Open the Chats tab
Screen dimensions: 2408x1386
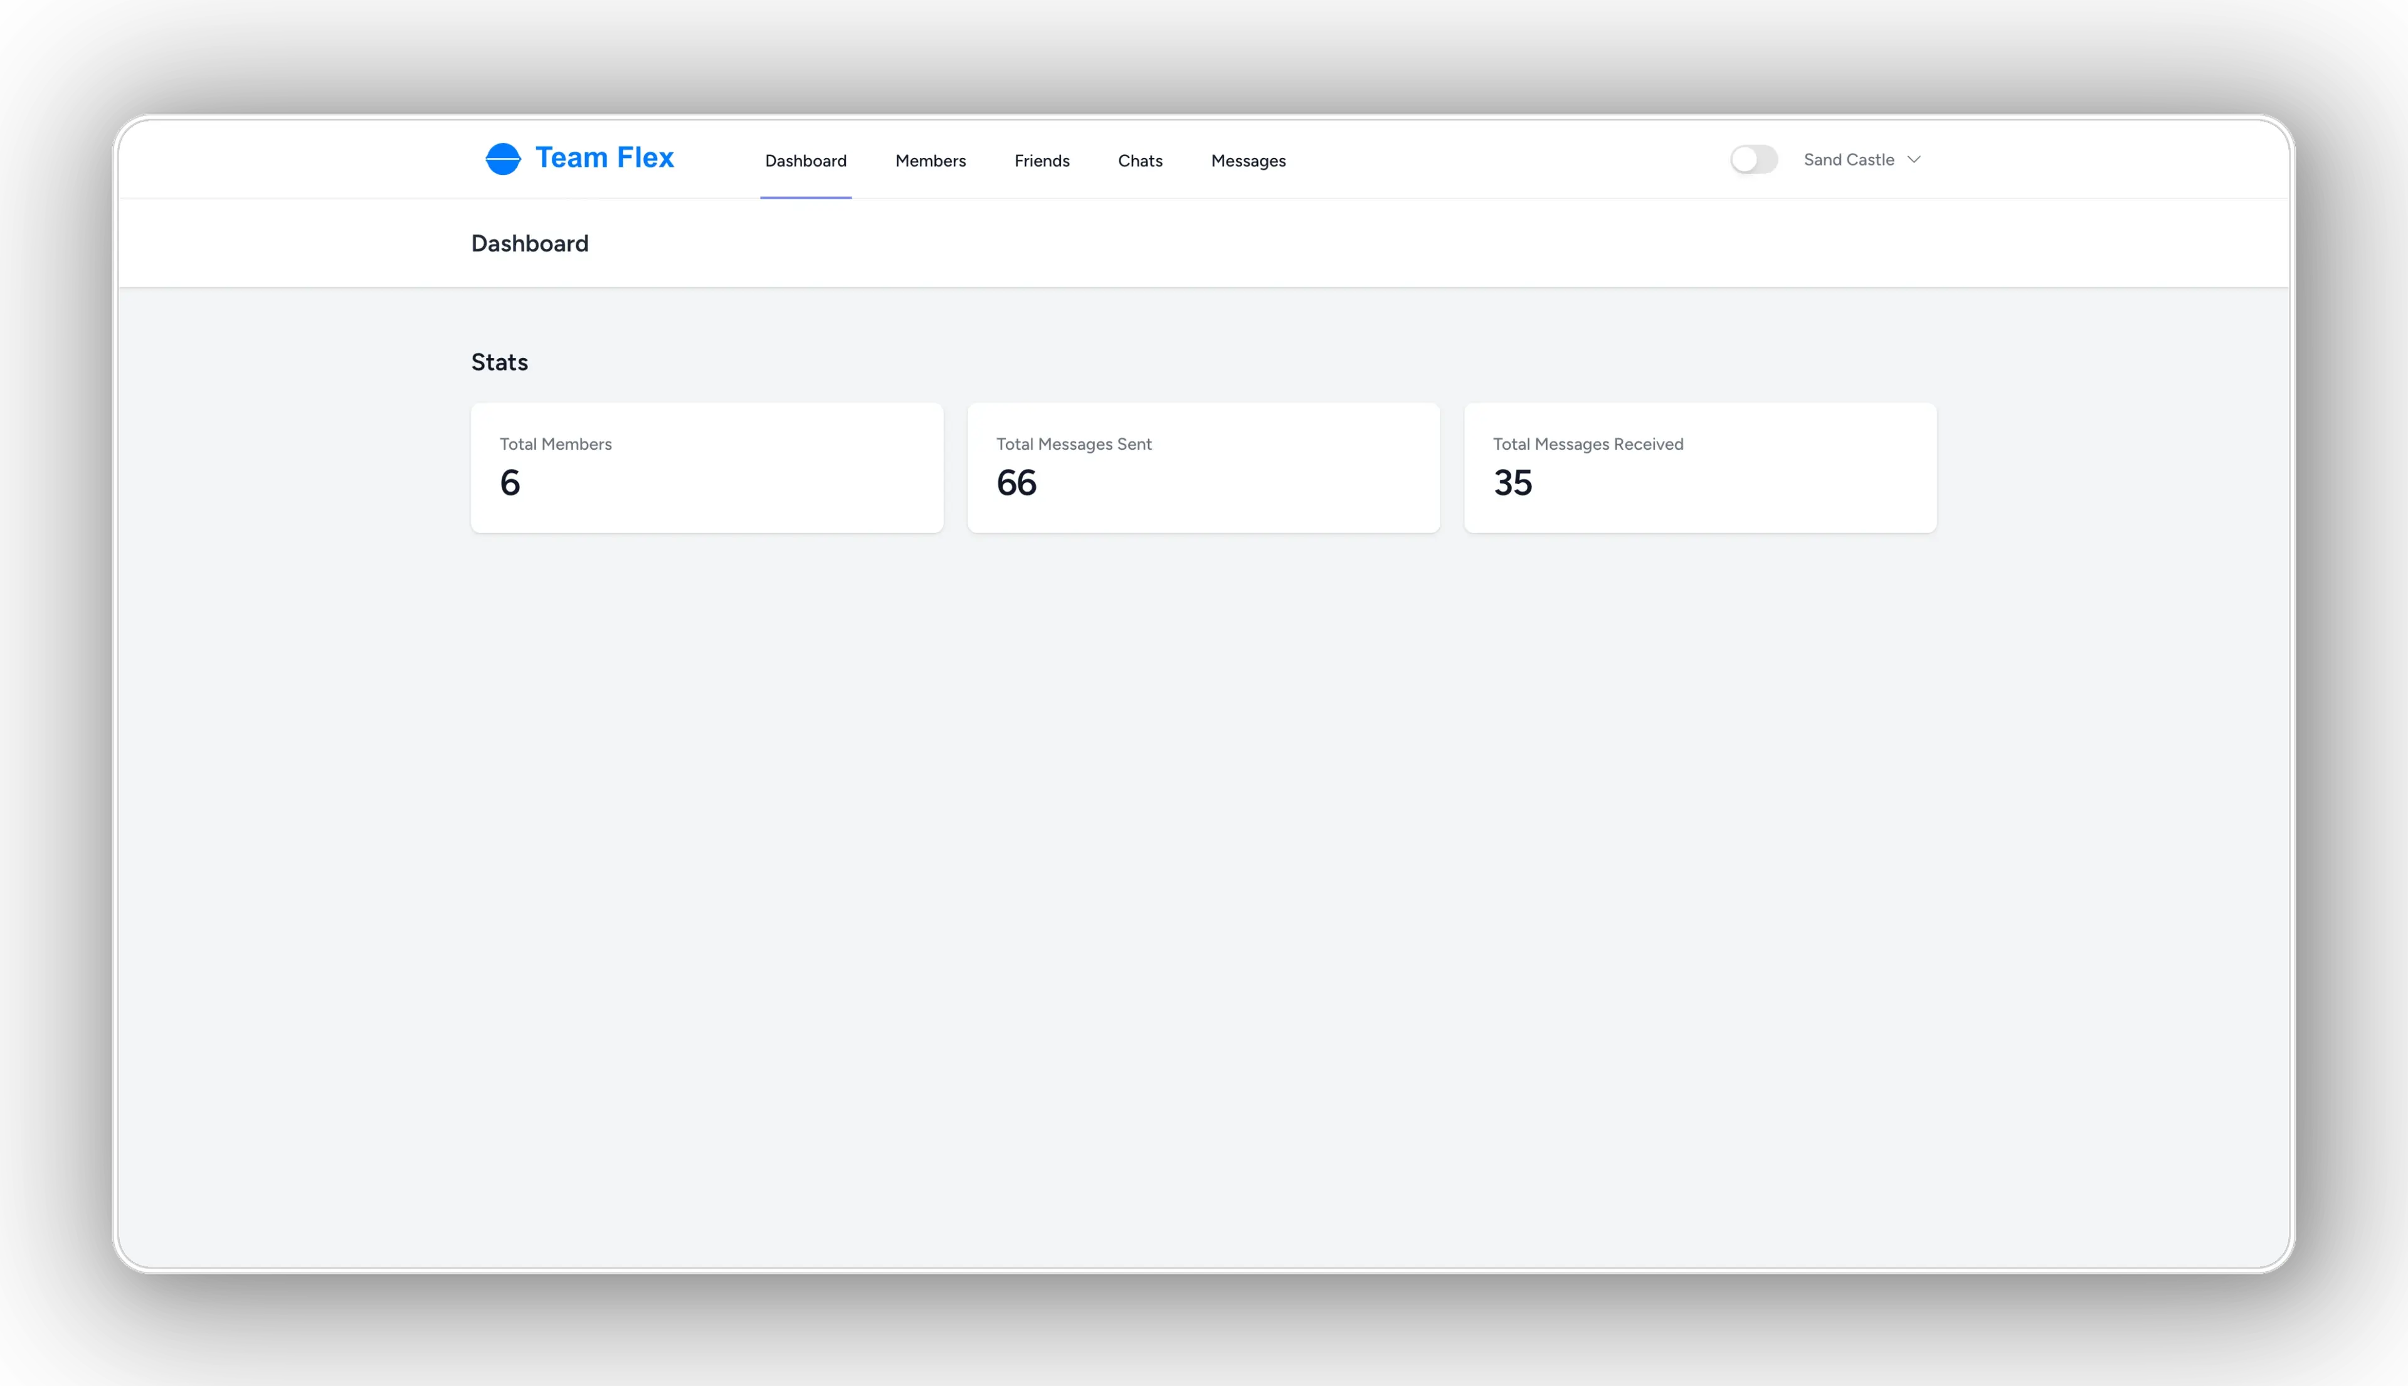(1139, 161)
